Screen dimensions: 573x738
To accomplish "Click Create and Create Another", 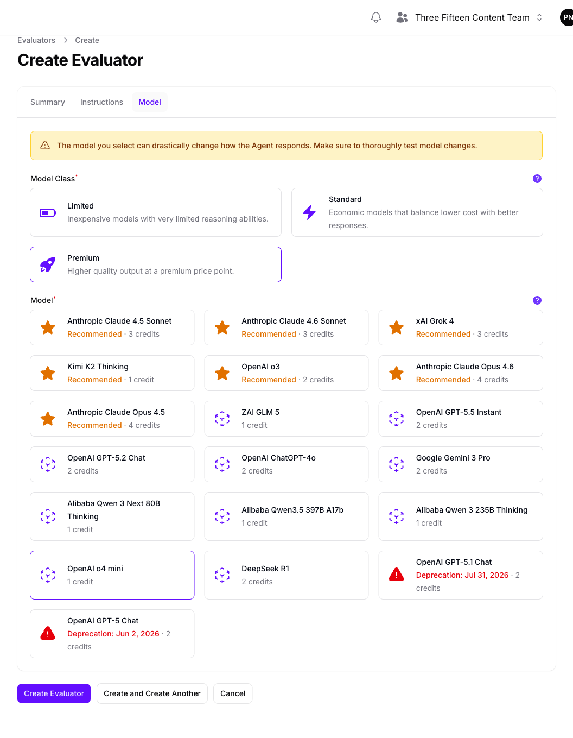I will click(152, 693).
